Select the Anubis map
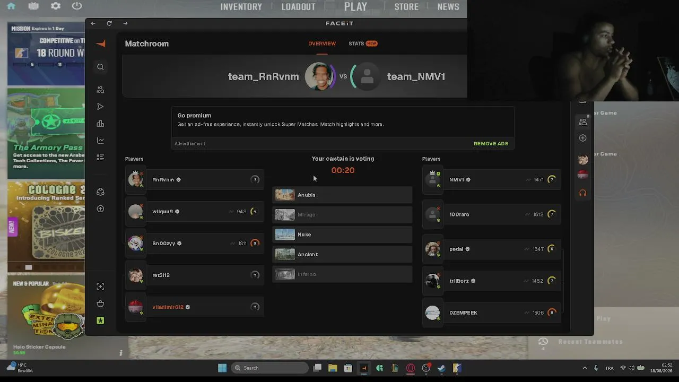This screenshot has width=679, height=382. point(342,195)
